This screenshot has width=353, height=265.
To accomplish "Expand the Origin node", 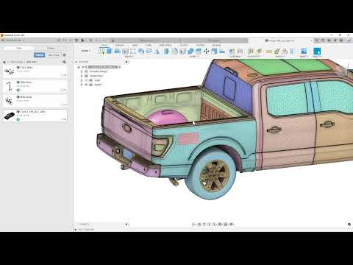I will pyautogui.click(x=82, y=80).
